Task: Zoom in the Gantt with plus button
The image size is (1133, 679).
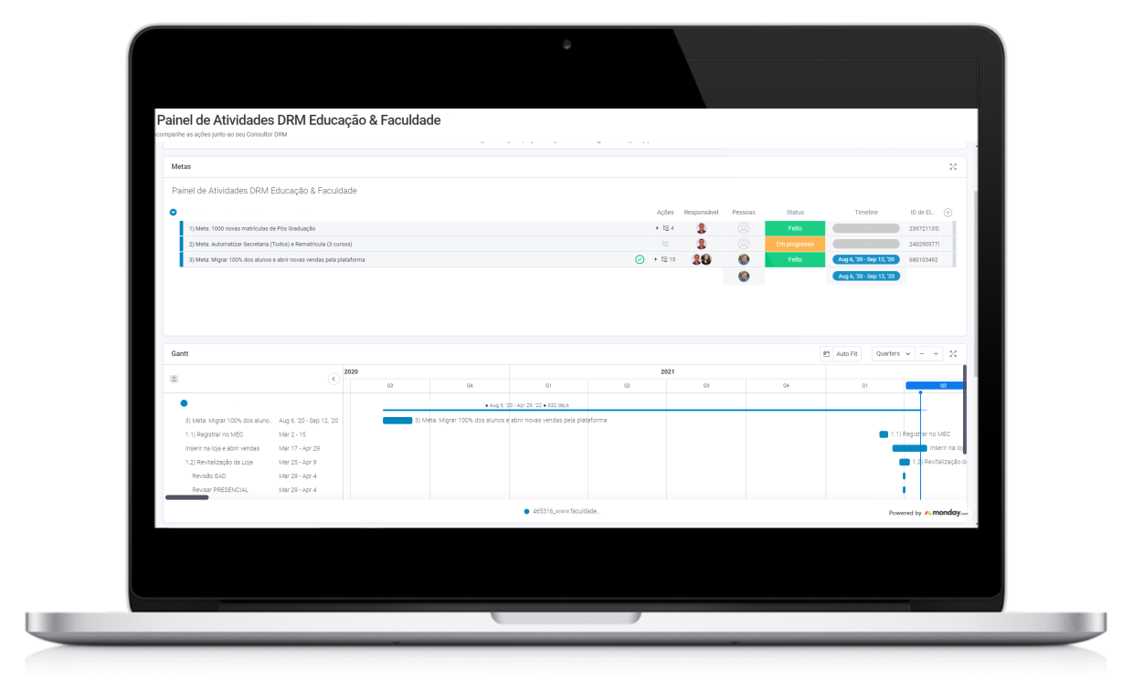Action: 936,354
